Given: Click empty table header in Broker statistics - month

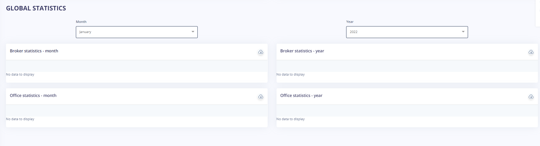Looking at the screenshot, I should pyautogui.click(x=137, y=66).
